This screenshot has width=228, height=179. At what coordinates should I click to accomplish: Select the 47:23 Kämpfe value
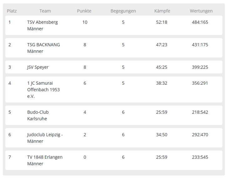click(162, 45)
